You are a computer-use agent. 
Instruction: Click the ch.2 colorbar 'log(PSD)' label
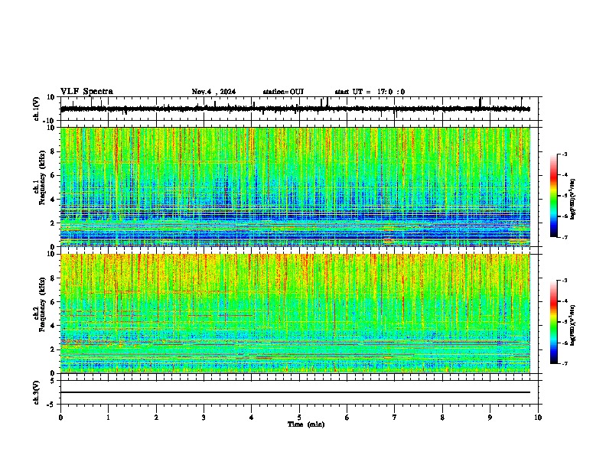[x=572, y=325]
